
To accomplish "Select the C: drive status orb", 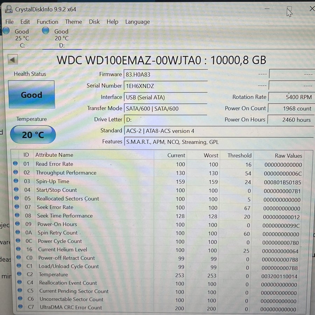I will click(x=6, y=30).
